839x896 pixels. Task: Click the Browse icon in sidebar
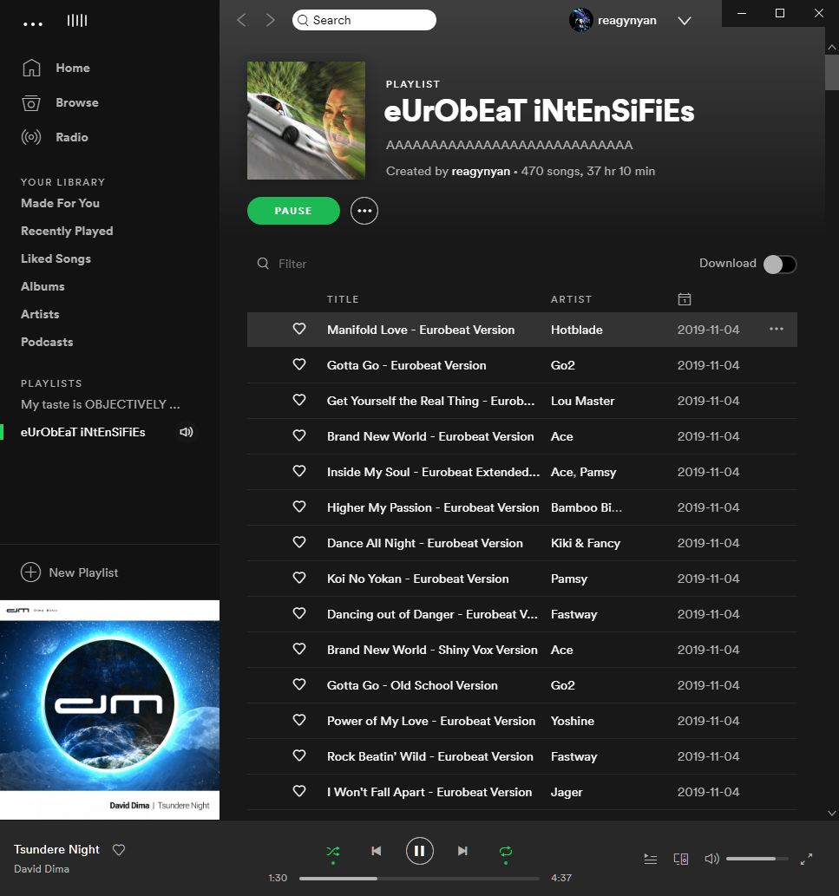click(31, 103)
